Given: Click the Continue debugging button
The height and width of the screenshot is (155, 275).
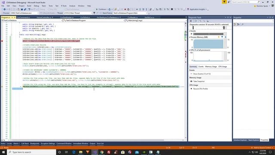Looking at the screenshot, I should (101, 9).
